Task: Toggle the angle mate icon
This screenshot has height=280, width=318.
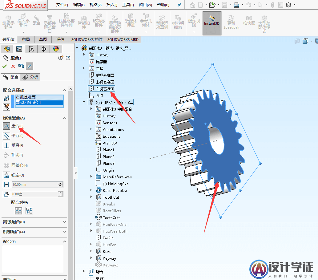Action: (6, 194)
